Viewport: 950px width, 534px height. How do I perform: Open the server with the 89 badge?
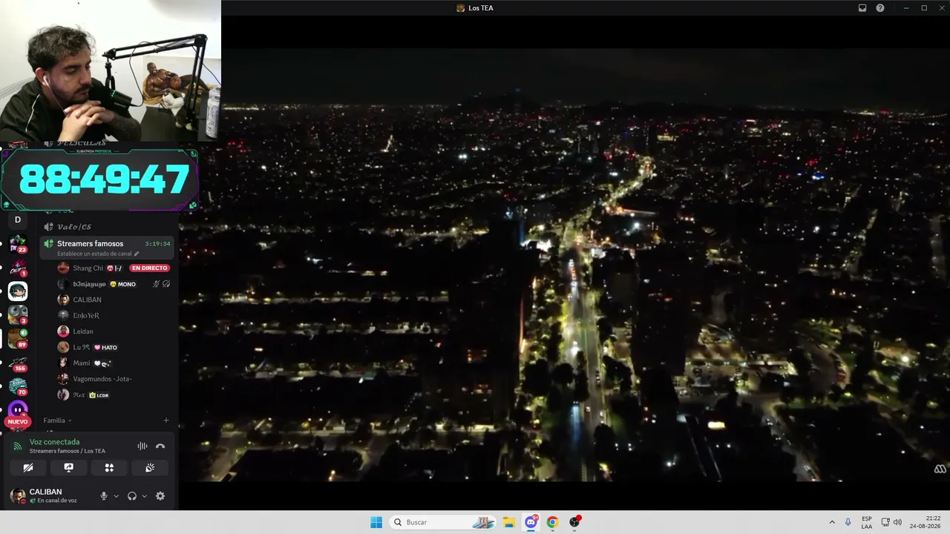coord(18,338)
